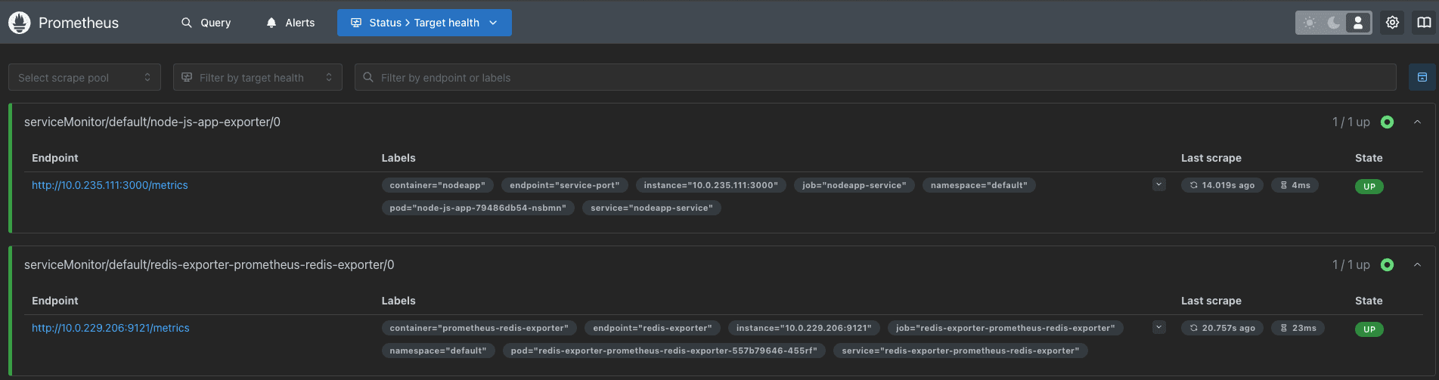1439x380 pixels.
Task: Click collapse-all pools button icon
Action: pyautogui.click(x=1422, y=77)
